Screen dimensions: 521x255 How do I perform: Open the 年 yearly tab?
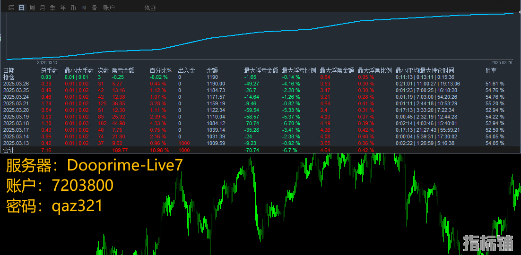(63, 8)
